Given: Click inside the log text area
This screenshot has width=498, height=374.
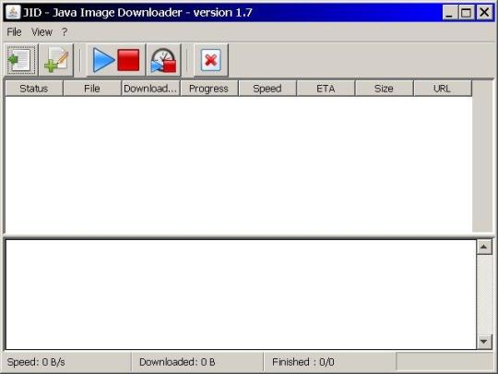Looking at the screenshot, I should 241,295.
